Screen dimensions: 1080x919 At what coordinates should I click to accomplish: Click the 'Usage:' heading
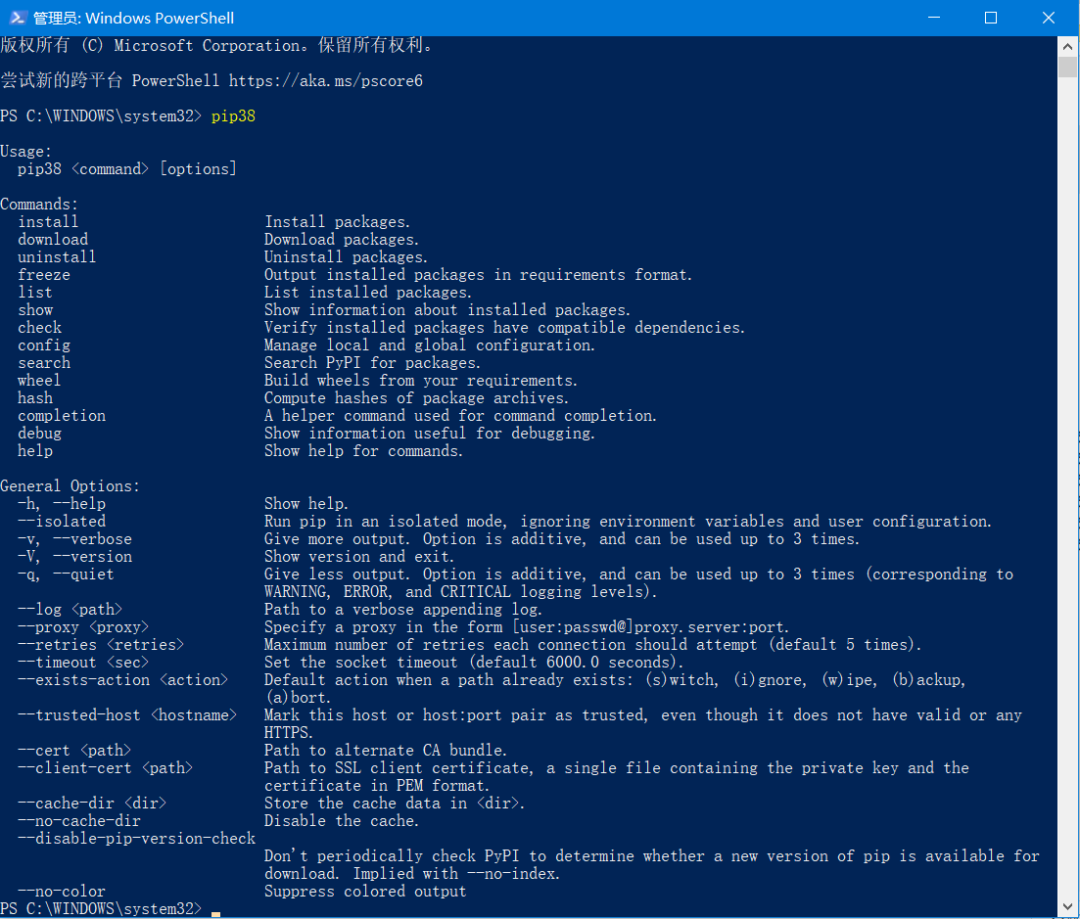[x=25, y=152]
